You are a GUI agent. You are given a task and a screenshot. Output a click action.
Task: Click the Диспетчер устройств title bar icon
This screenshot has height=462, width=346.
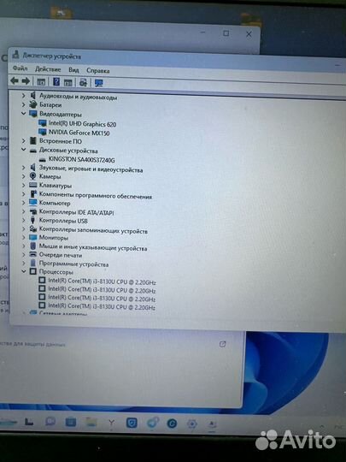pyautogui.click(x=16, y=55)
